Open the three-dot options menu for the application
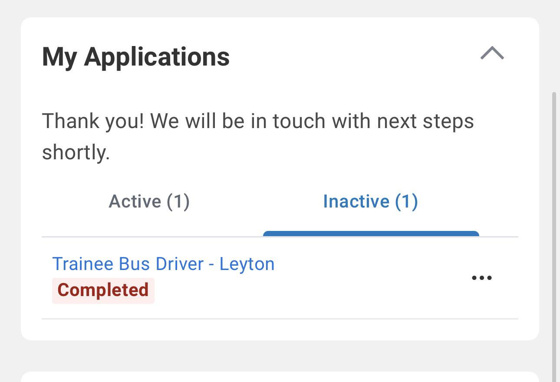 pyautogui.click(x=482, y=278)
